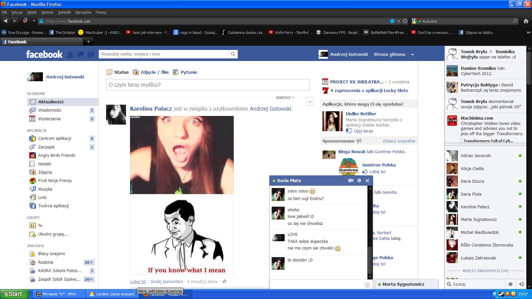Open Notatki in sidebar
Image resolution: width=532 pixels, height=299 pixels.
pos(45,164)
